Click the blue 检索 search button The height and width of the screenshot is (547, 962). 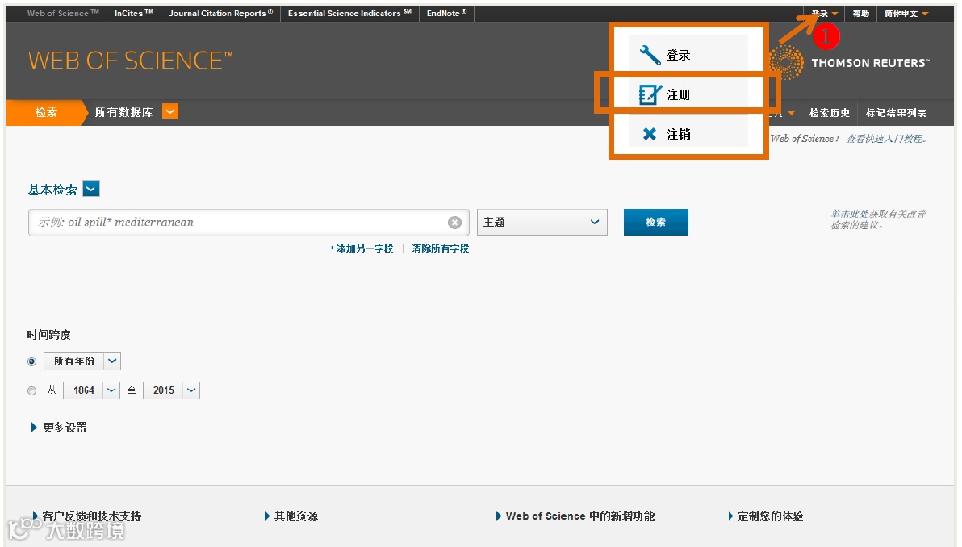click(656, 222)
